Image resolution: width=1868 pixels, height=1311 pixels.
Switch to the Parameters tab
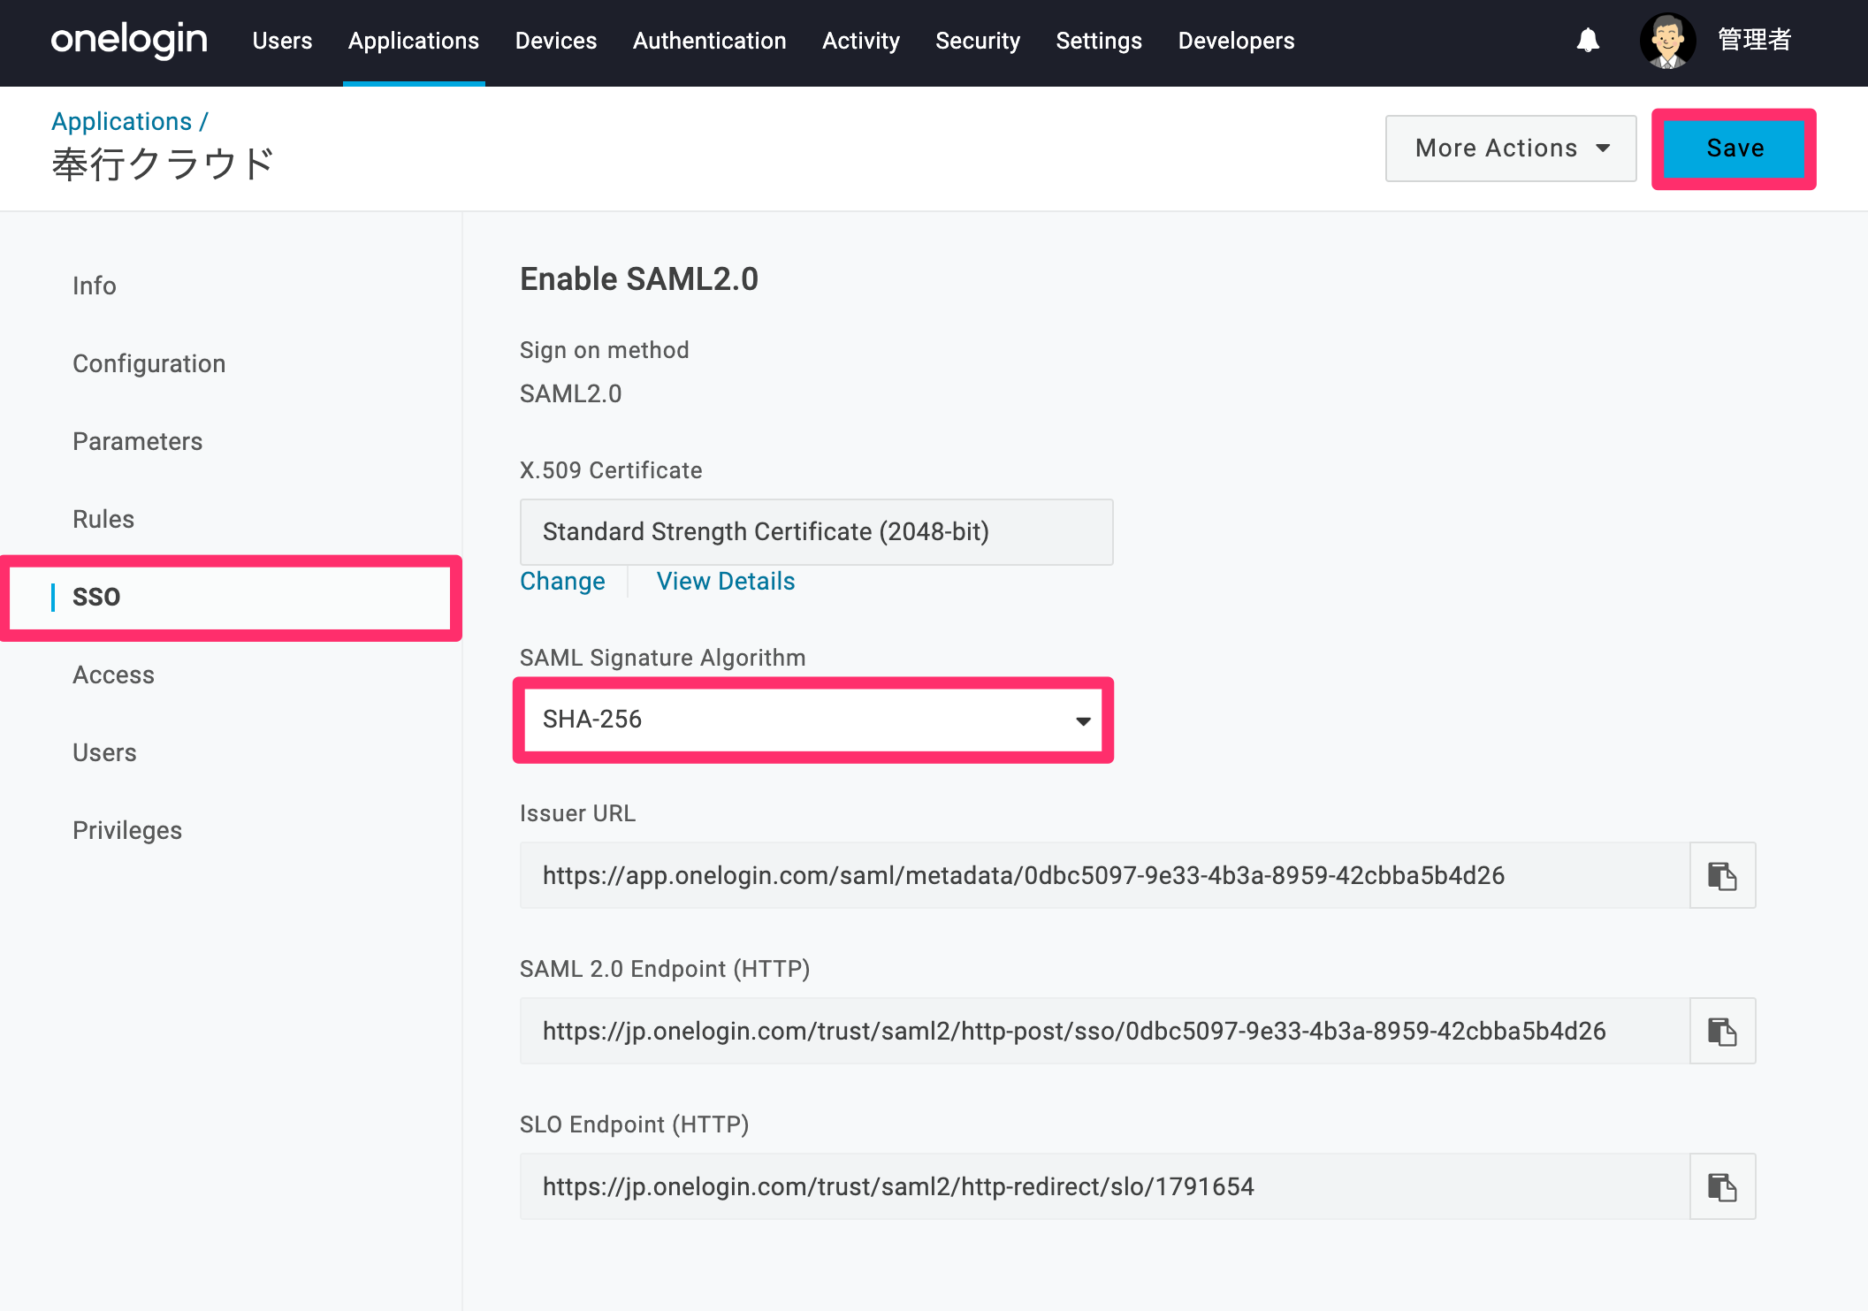pyautogui.click(x=137, y=441)
